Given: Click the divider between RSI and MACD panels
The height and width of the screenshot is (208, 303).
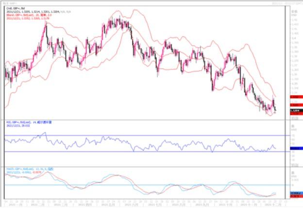Looking at the screenshot, I should coord(146,167).
